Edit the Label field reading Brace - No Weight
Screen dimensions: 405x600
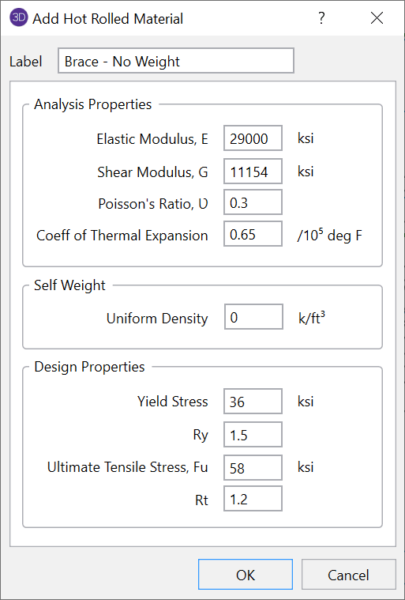coord(176,60)
